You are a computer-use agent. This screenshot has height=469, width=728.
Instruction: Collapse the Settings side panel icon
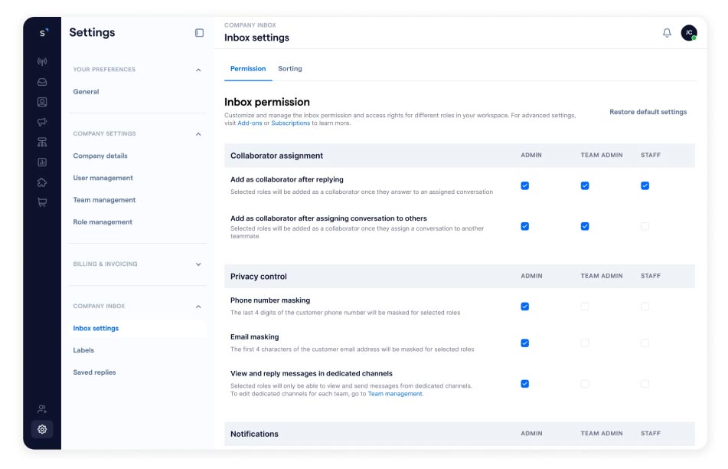[x=199, y=33]
